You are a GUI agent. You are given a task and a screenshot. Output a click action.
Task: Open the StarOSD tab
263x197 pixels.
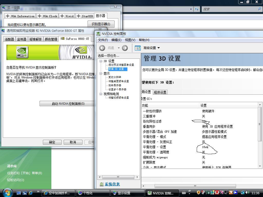85,16
